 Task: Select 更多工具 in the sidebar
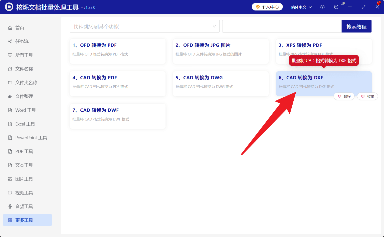[x=27, y=220]
